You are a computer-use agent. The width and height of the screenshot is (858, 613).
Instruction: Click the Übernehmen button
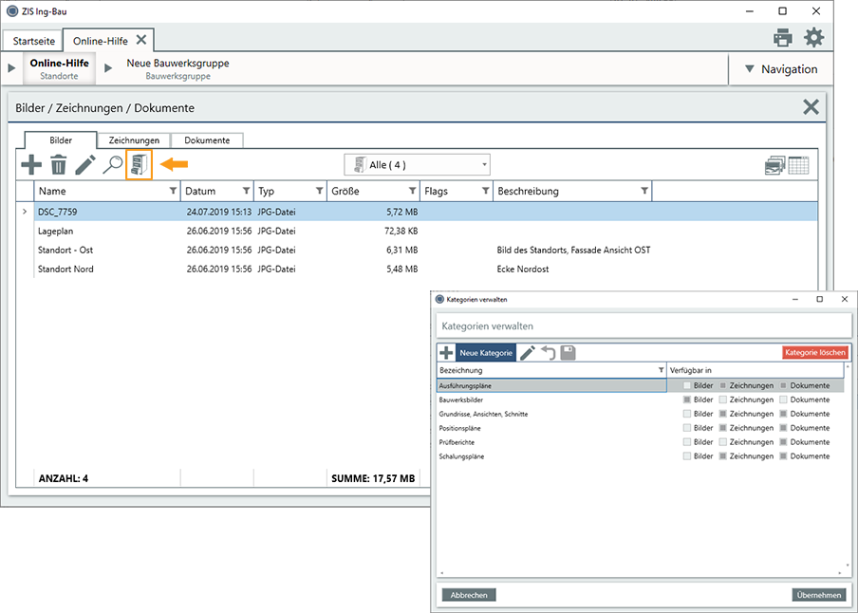coord(818,595)
